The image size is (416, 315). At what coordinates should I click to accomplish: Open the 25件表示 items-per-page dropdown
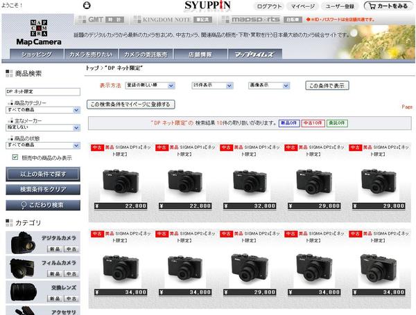[x=212, y=85]
